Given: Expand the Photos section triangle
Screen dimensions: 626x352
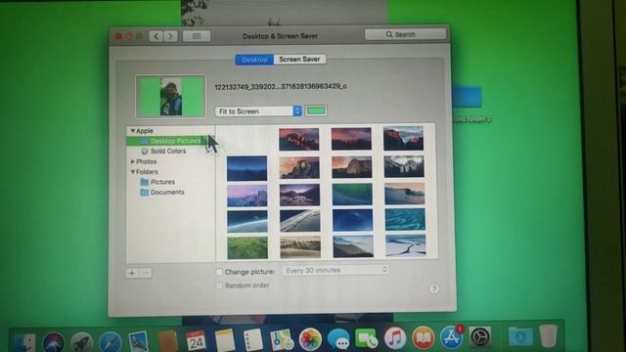Looking at the screenshot, I should click(x=133, y=161).
